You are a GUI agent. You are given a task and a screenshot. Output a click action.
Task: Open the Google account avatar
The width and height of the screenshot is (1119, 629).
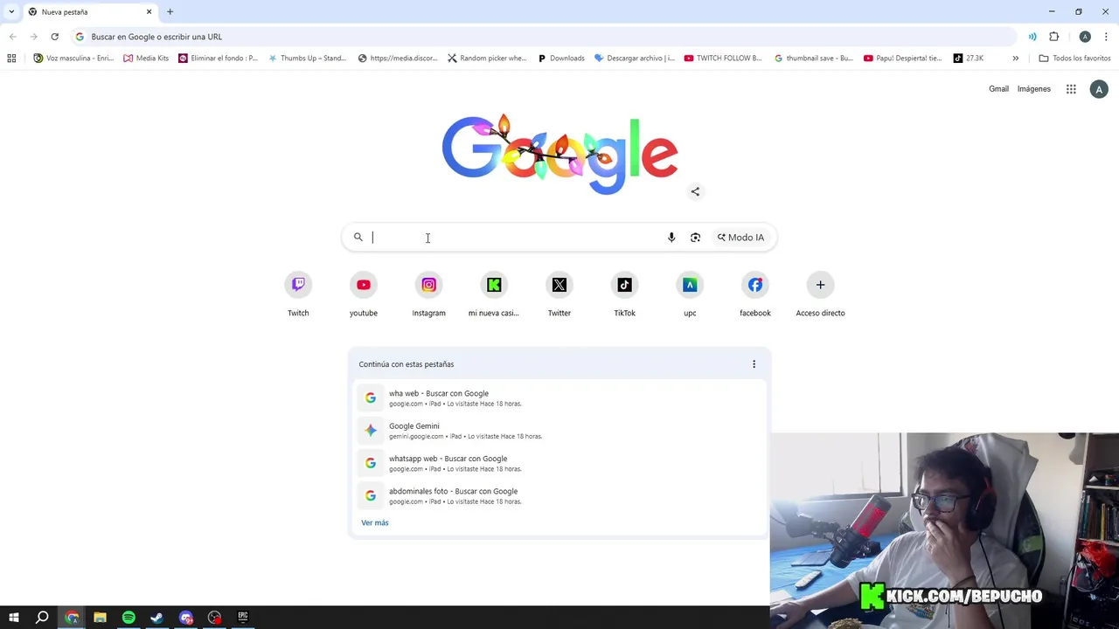1099,89
